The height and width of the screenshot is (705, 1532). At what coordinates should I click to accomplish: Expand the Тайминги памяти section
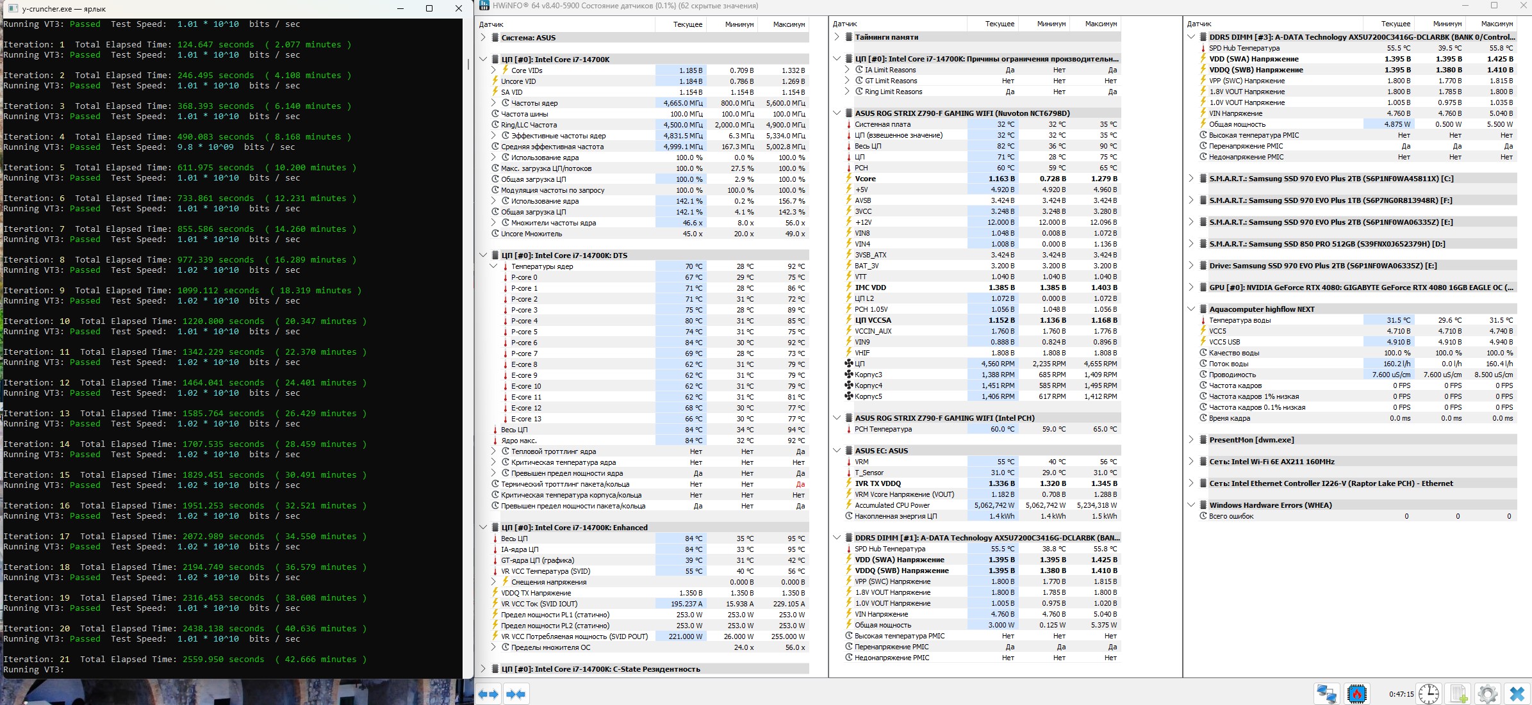click(x=837, y=37)
